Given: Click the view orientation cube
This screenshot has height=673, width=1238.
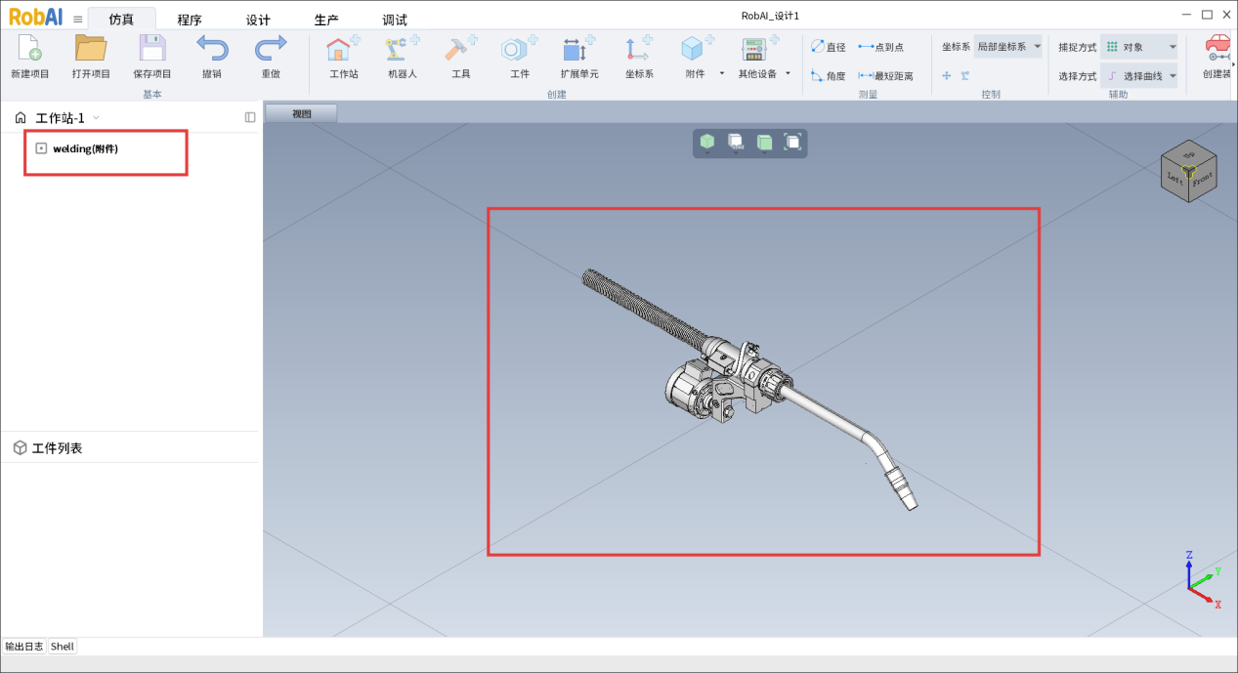Looking at the screenshot, I should (x=1188, y=173).
